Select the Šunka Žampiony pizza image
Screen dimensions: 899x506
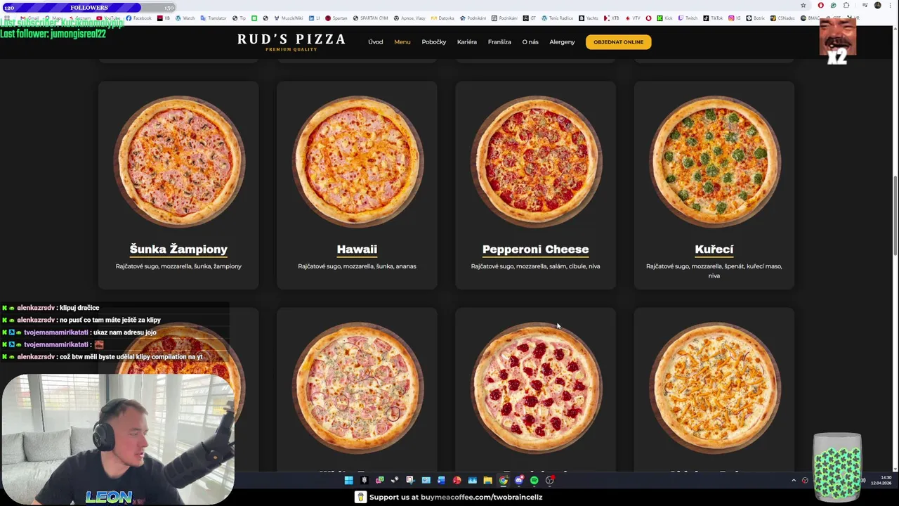coord(178,162)
